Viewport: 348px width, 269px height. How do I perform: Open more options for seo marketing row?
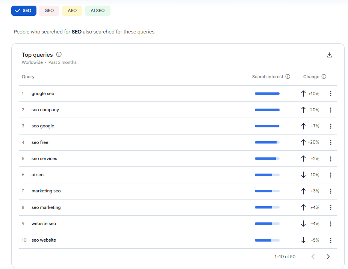tap(330, 207)
